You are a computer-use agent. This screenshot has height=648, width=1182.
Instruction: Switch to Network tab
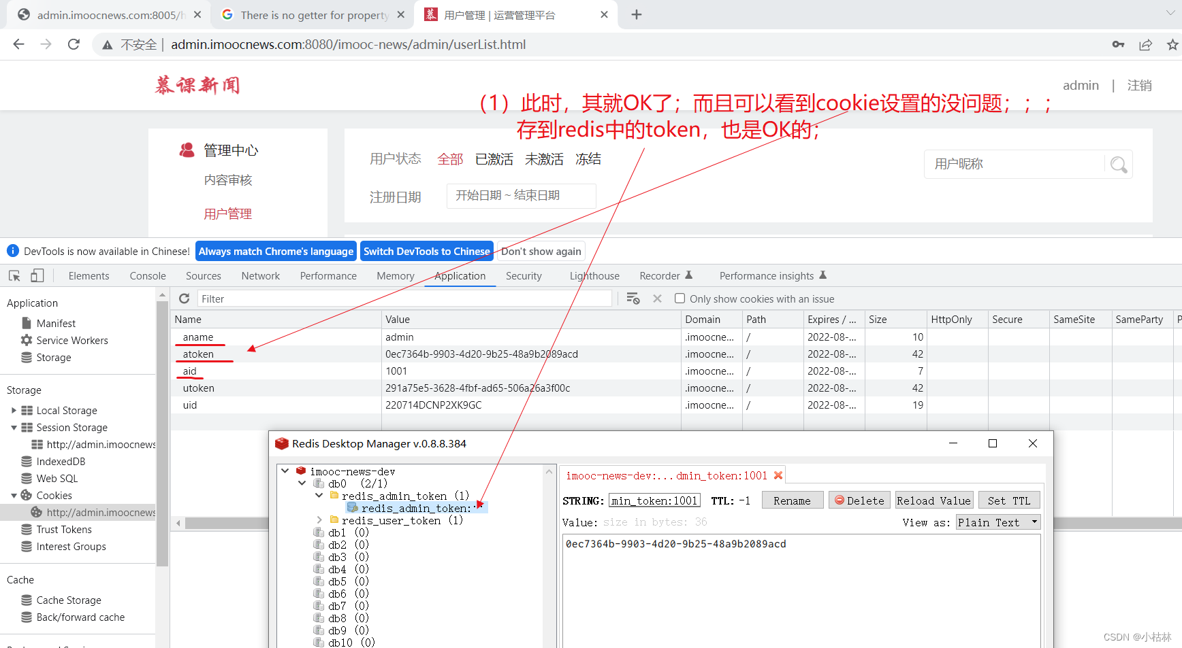point(261,276)
